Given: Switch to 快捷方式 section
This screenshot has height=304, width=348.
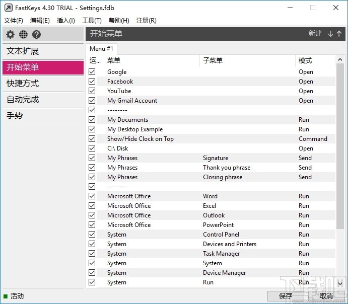Looking at the screenshot, I should 43,84.
